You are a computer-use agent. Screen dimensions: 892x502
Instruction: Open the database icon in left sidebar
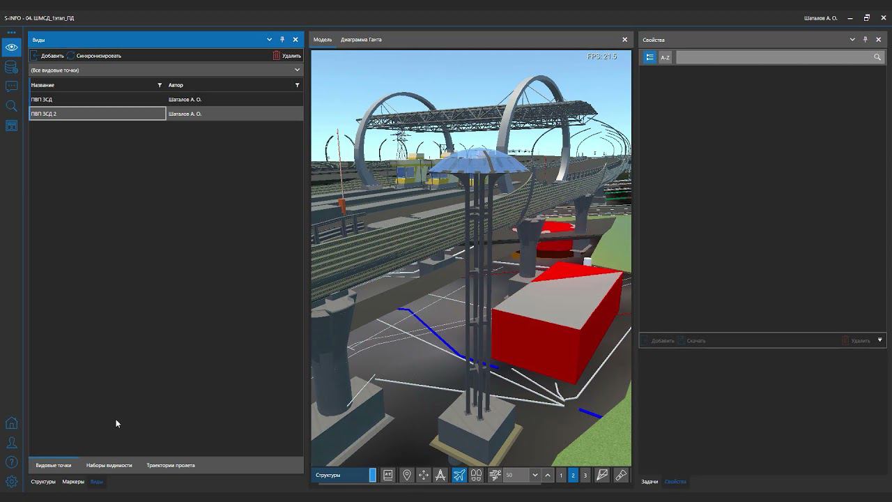pos(11,67)
